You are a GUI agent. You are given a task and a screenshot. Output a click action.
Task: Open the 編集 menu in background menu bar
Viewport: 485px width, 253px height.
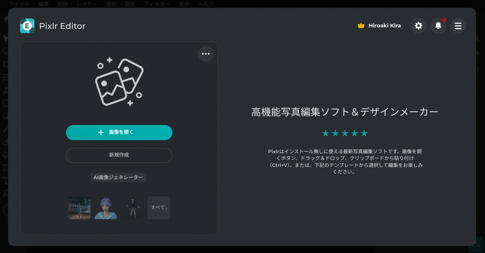(44, 4)
